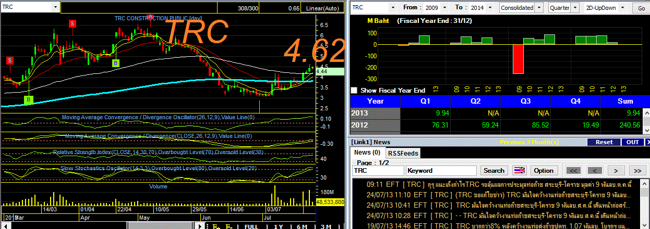Open the To year 2014 dropdown
The image size is (650, 229).
(491, 8)
